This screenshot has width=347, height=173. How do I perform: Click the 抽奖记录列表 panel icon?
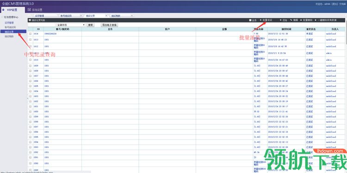[30, 20]
